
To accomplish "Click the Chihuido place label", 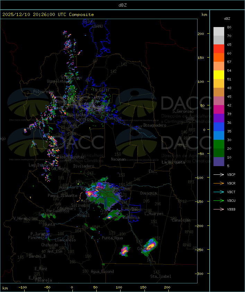I will pos(50,245).
